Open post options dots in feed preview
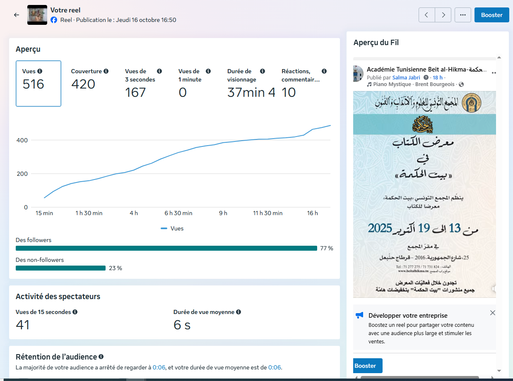Viewport: 513px width, 381px height. coord(494,73)
